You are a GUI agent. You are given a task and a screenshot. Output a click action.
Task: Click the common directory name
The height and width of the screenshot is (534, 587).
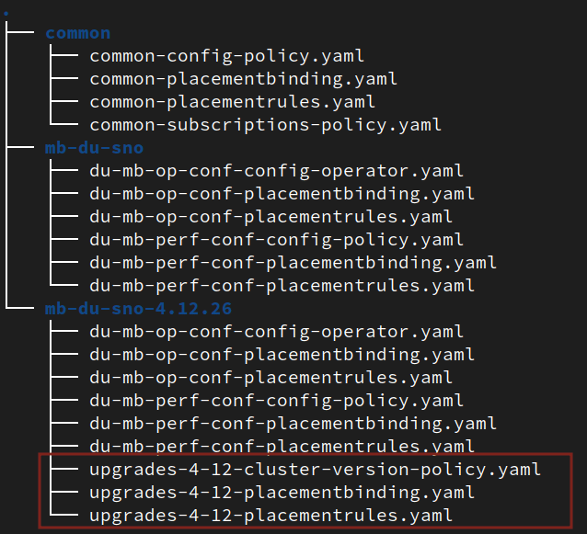click(77, 33)
